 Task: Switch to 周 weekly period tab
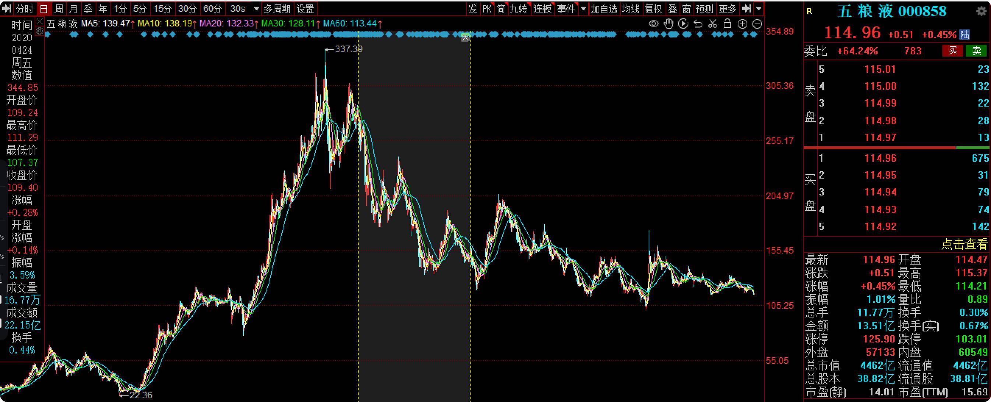point(59,8)
